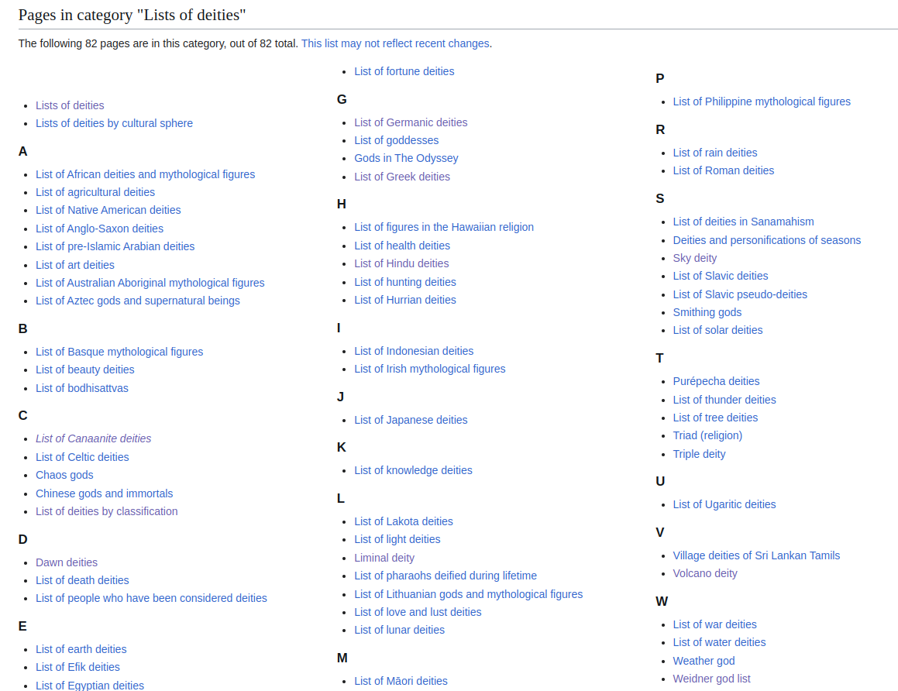Click the List of figures in the Hawaiian religion
This screenshot has width=898, height=691.
(444, 227)
